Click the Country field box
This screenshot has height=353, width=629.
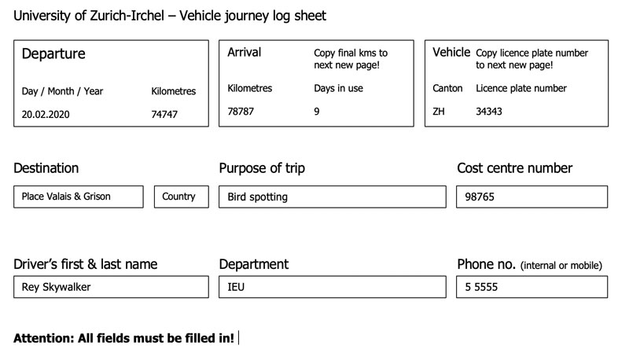(x=178, y=197)
